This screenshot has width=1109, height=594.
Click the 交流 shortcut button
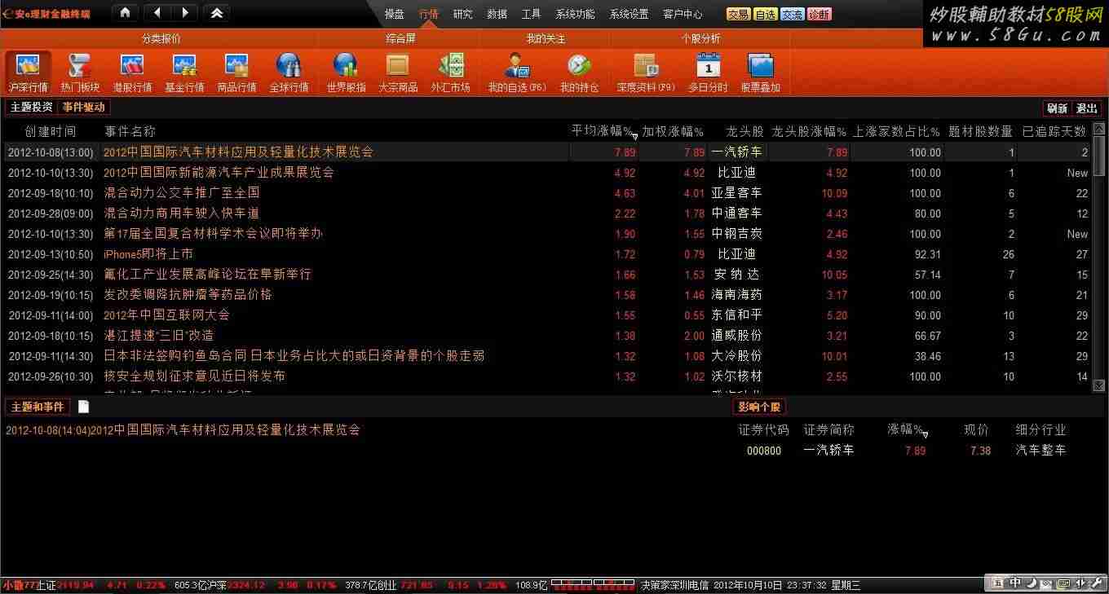tap(792, 14)
